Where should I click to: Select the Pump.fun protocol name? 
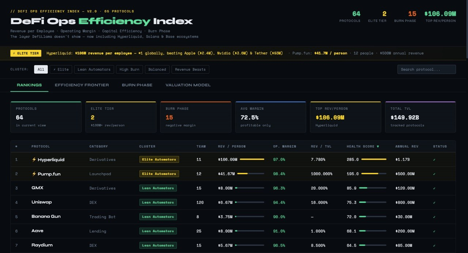[49, 174]
